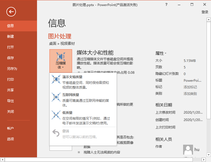Click 关闭 in the sidebar
The image size is (211, 162).
(x=19, y=111)
